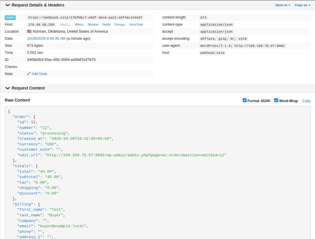The height and width of the screenshot is (239, 315).
Task: Click the "number": "12" line
Action: pyautogui.click(x=34, y=128)
